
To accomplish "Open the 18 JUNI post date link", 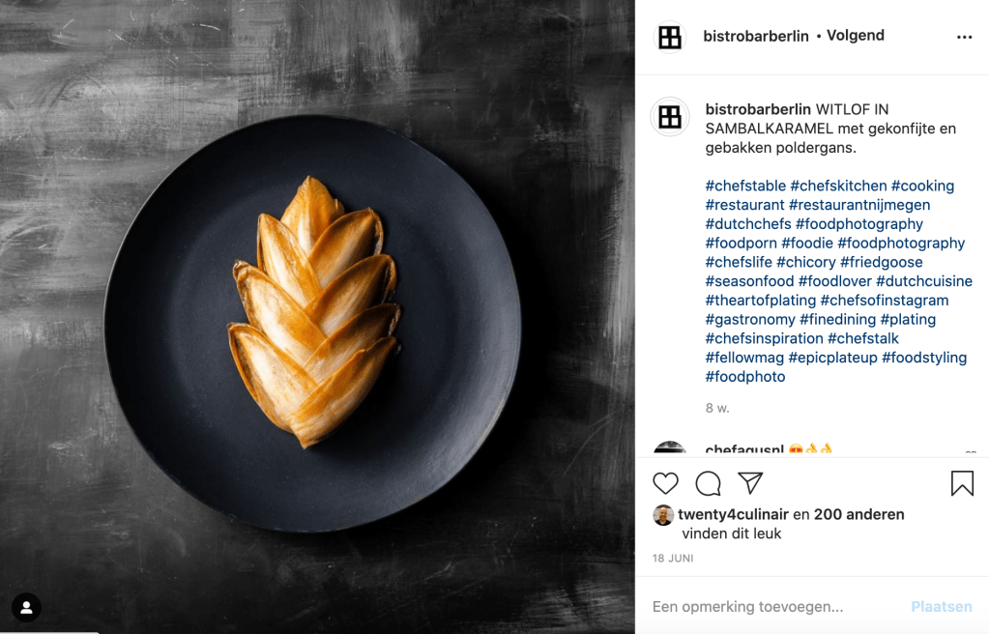I will tap(672, 559).
